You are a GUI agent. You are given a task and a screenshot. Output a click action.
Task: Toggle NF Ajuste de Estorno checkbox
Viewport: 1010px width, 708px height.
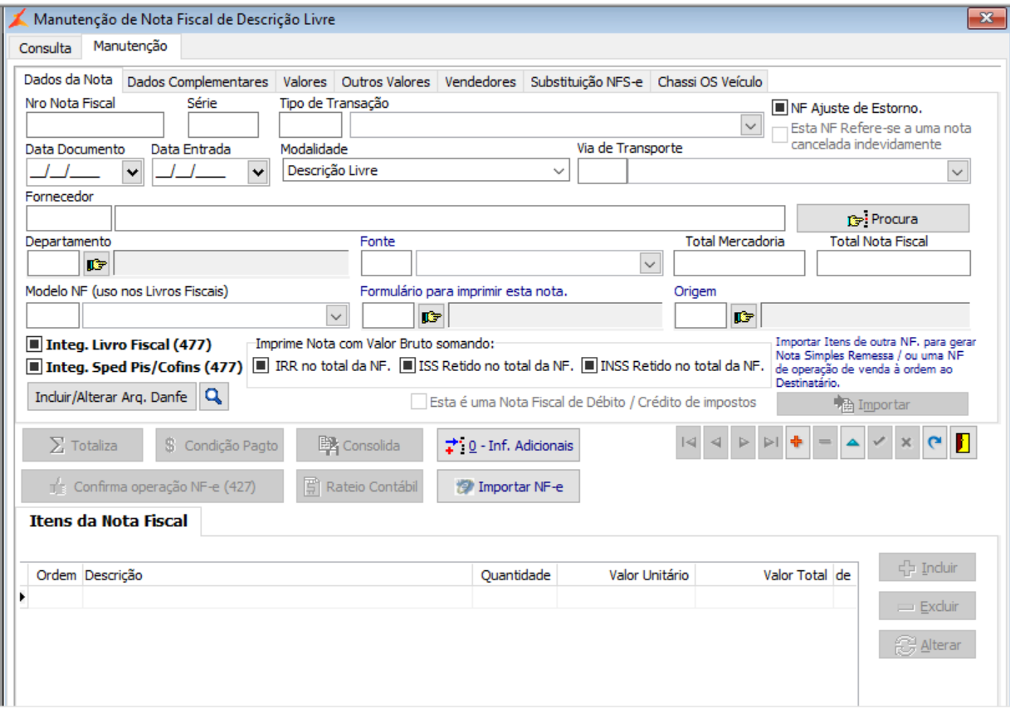[x=780, y=107]
